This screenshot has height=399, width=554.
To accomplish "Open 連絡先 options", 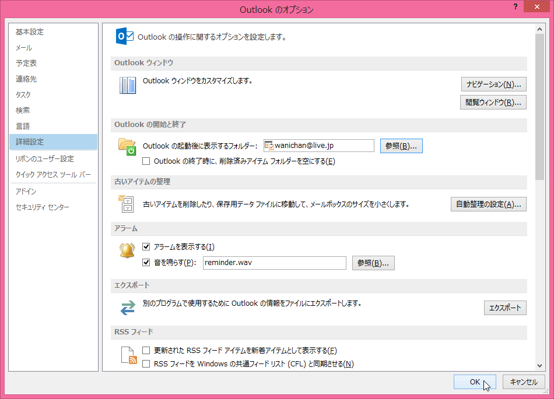I will click(53, 79).
